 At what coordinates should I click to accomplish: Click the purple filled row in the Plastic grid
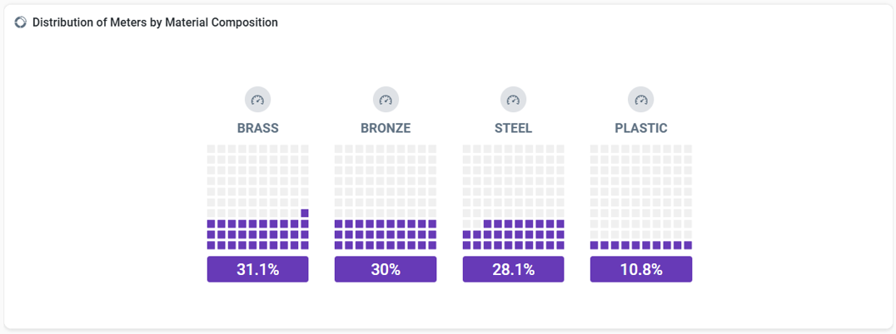[x=641, y=245]
